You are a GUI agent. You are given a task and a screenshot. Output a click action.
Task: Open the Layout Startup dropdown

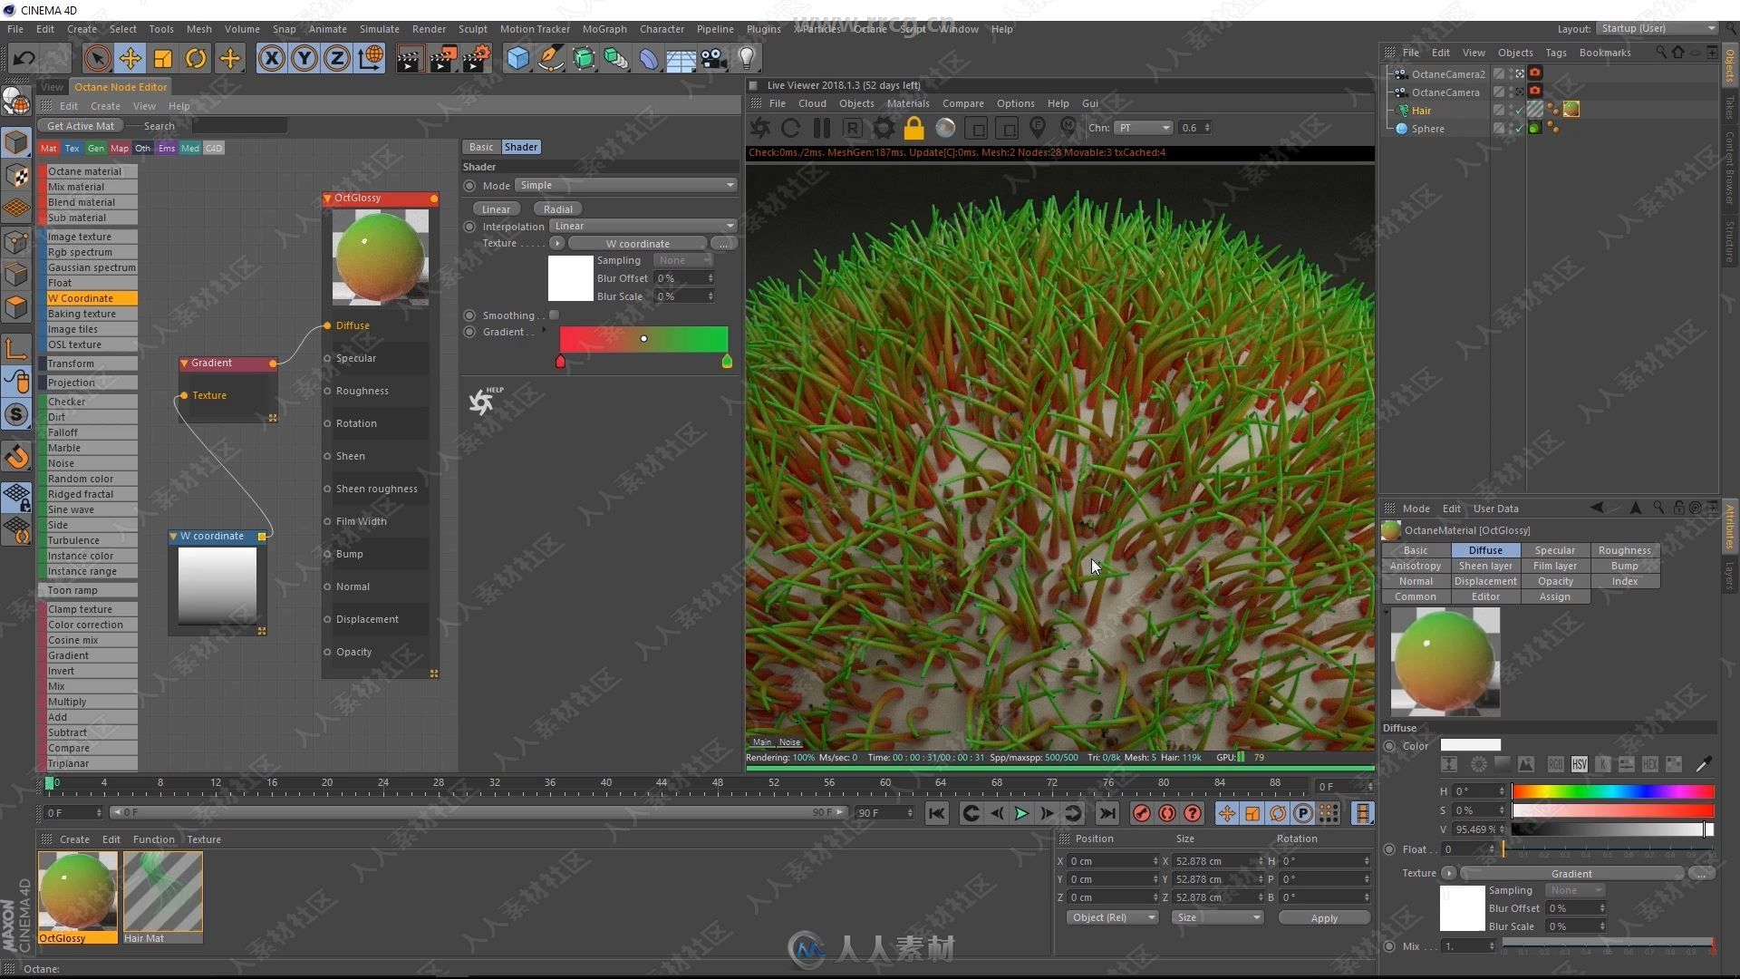[x=1657, y=28]
